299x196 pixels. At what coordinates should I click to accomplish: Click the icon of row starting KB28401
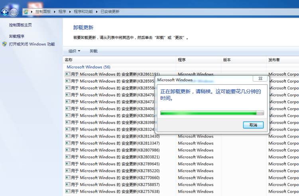(68, 115)
